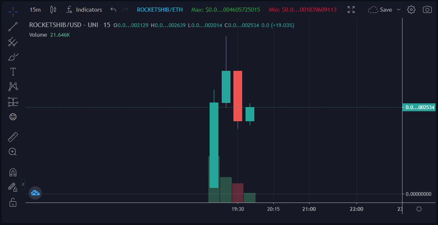Click the tallest green candlestick
This screenshot has width=438, height=225.
click(214, 145)
